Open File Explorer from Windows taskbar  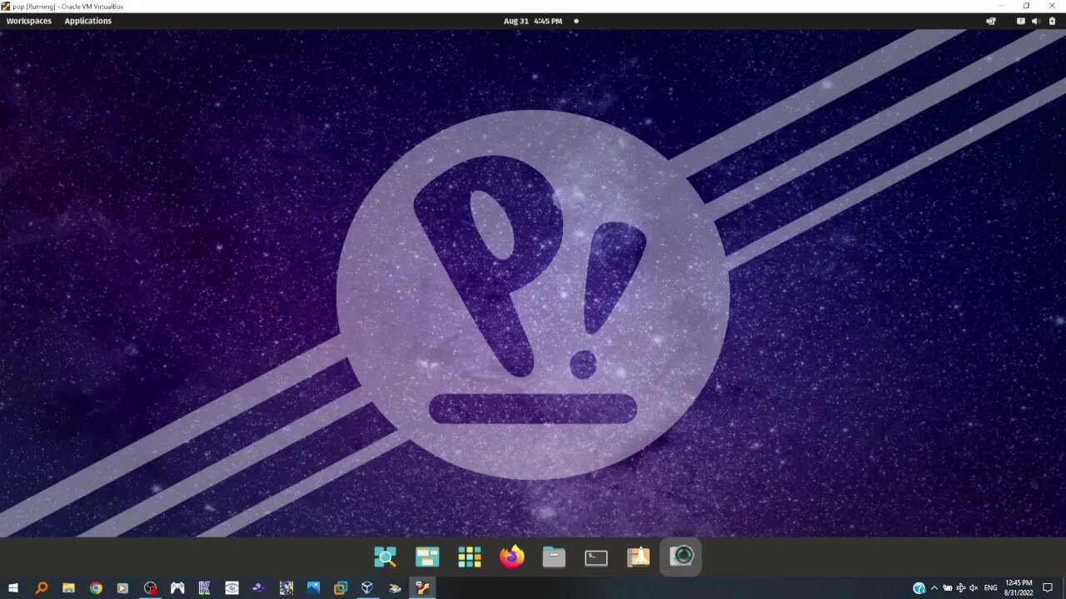point(68,588)
